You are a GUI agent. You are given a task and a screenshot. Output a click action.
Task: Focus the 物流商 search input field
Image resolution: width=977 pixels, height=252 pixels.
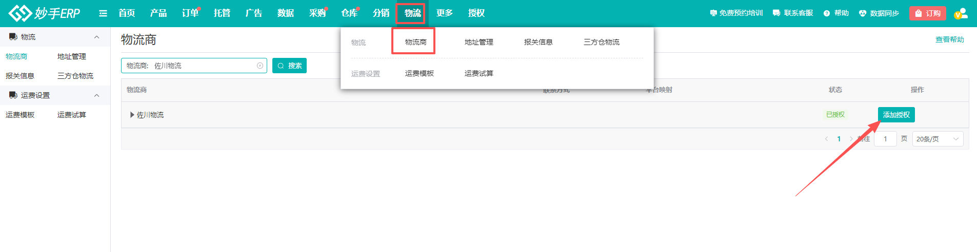(194, 66)
